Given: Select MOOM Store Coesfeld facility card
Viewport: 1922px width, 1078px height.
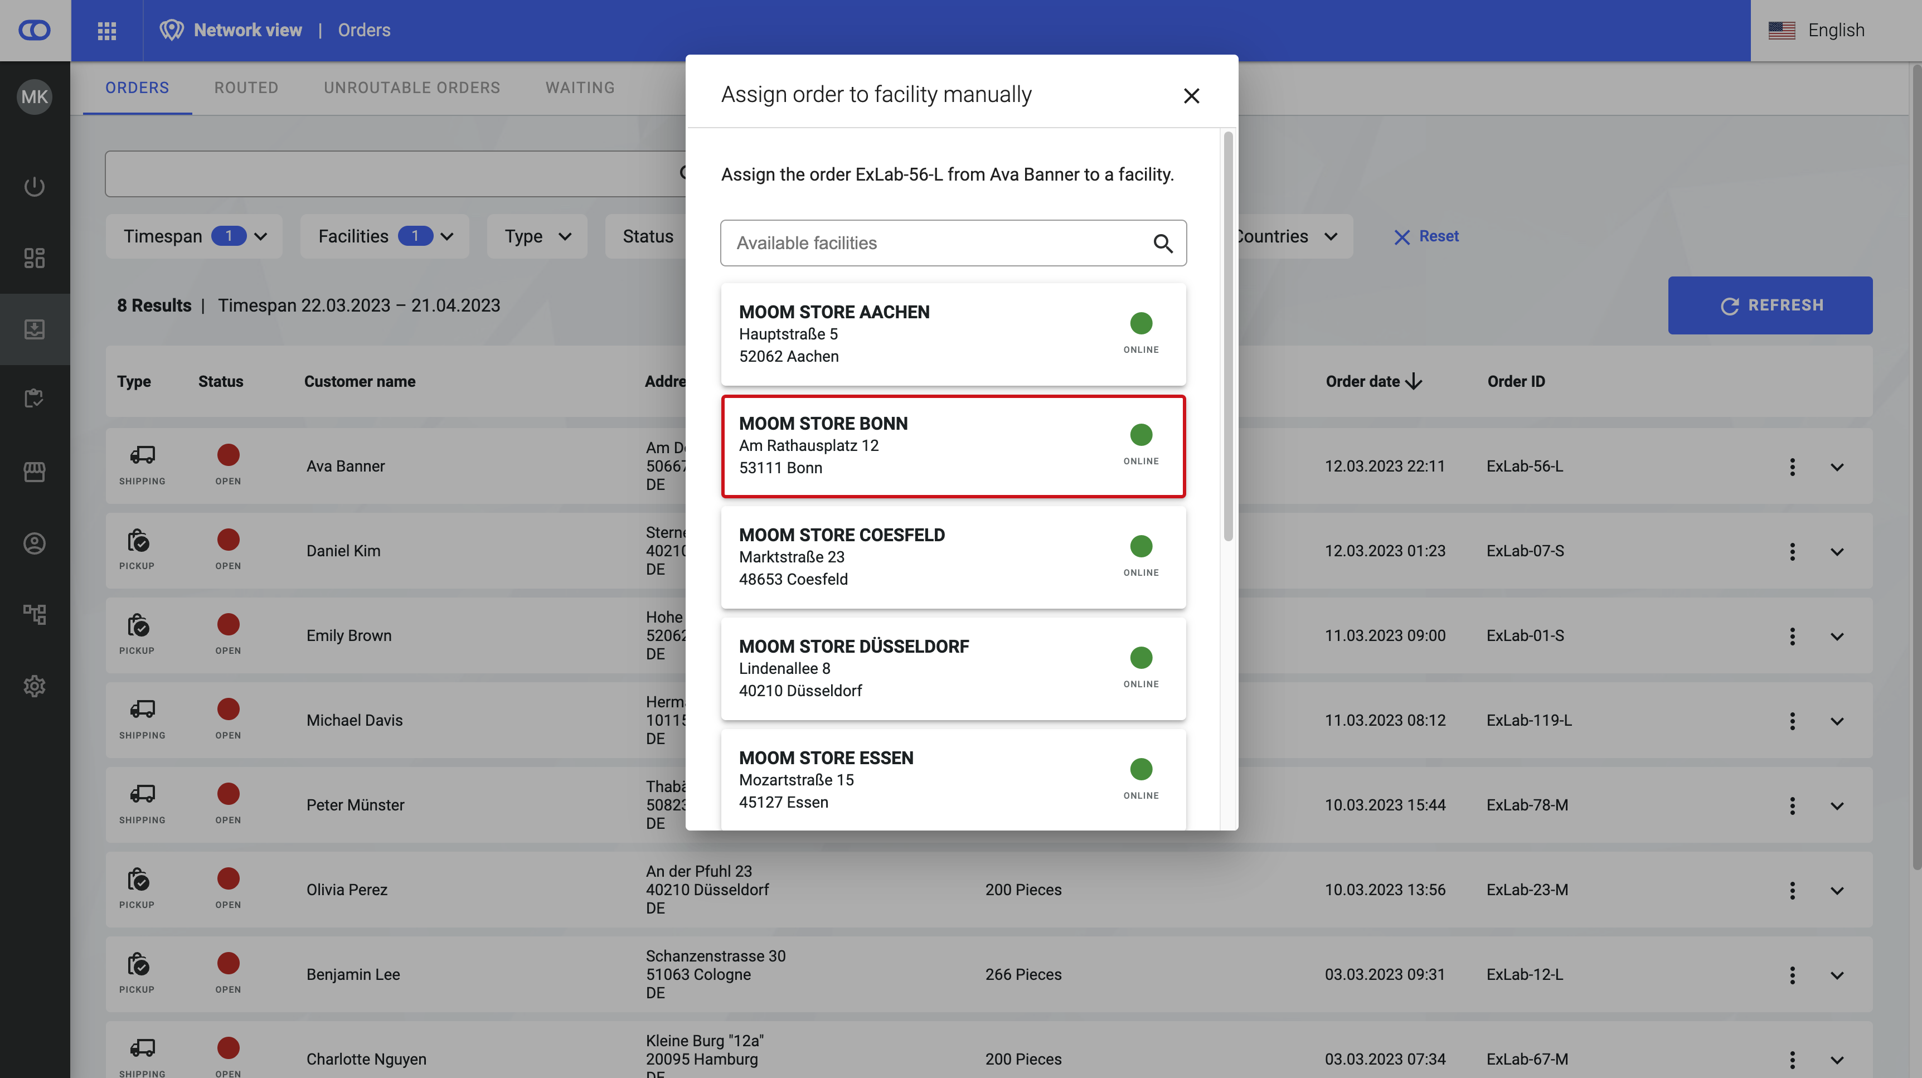Looking at the screenshot, I should pos(953,557).
